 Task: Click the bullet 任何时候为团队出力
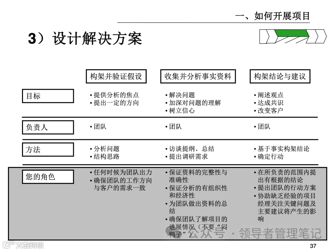pos(121,172)
